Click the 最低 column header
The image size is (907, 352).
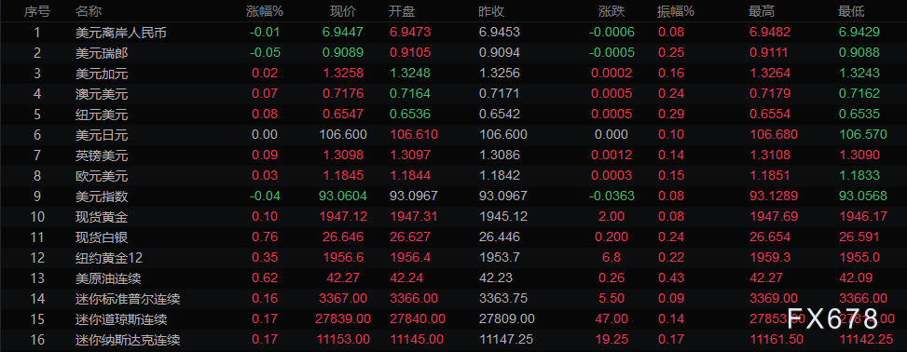(x=851, y=11)
